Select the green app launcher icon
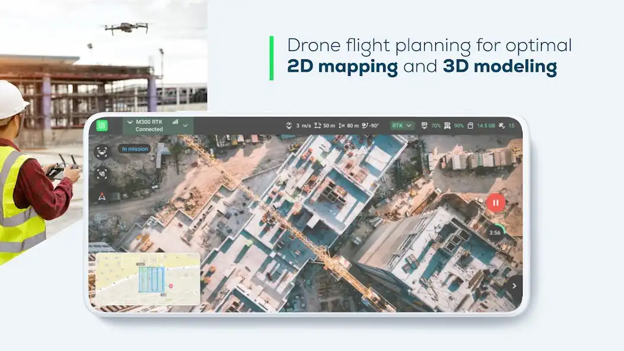Image resolution: width=624 pixels, height=351 pixels. (102, 126)
